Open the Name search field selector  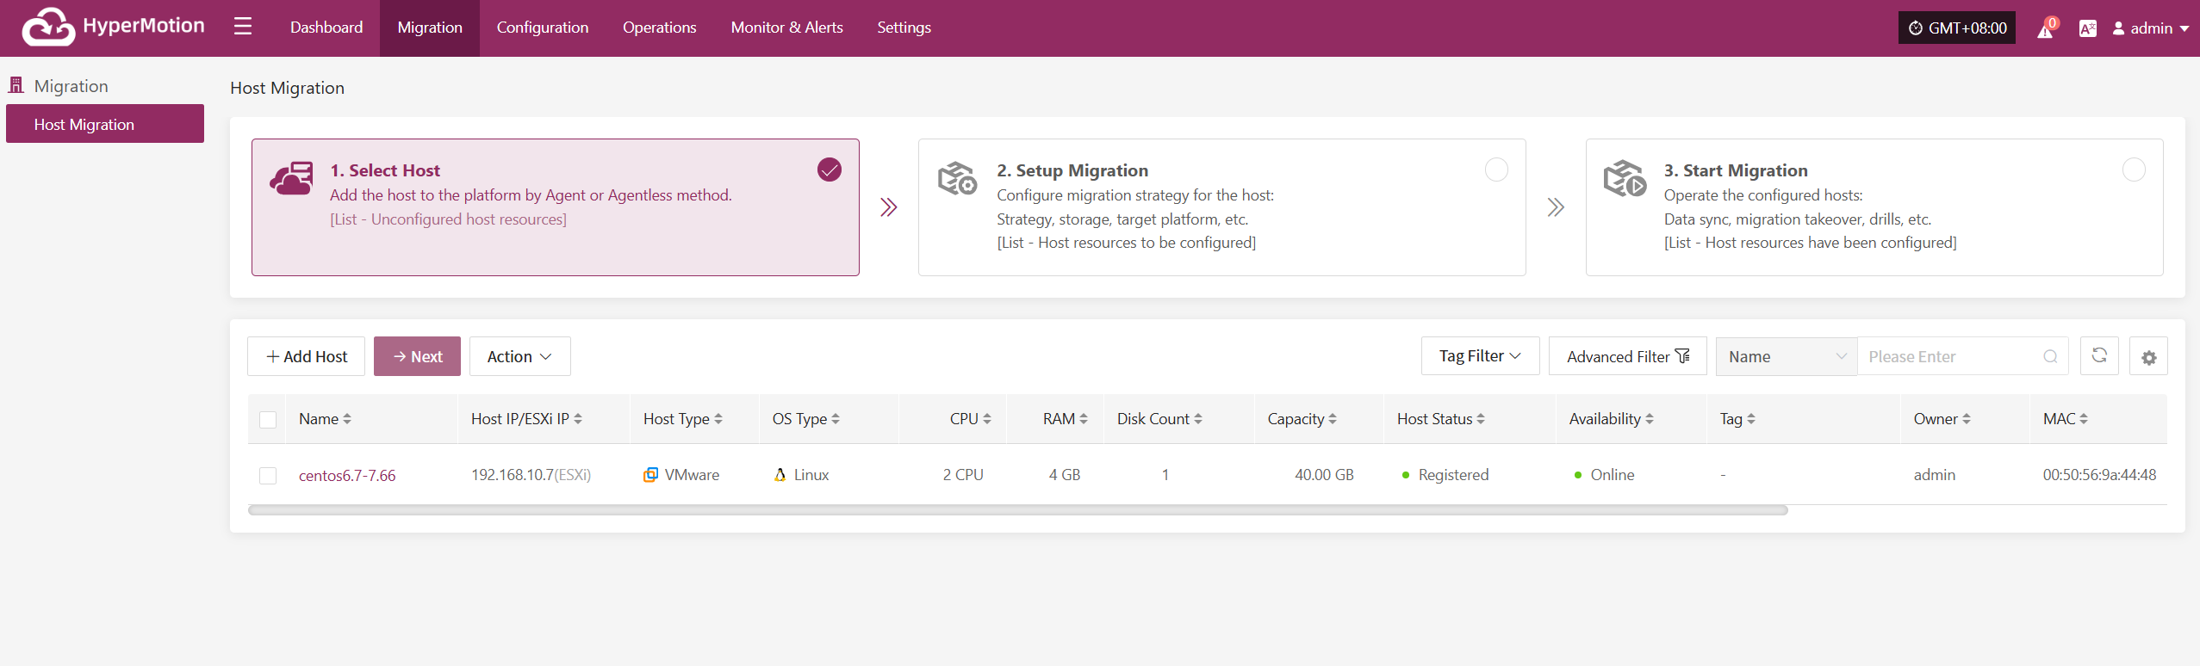(x=1787, y=356)
